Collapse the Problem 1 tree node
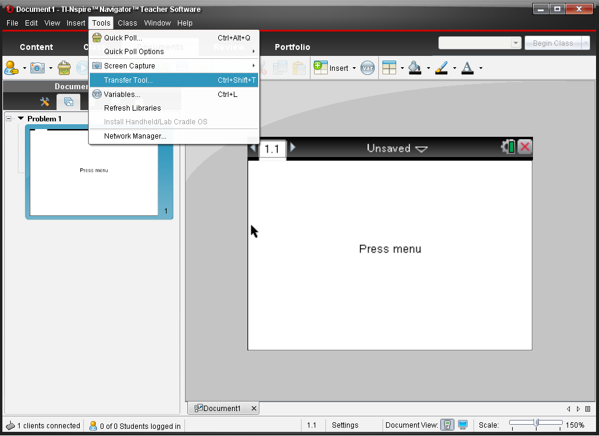The width and height of the screenshot is (599, 436). 9,119
